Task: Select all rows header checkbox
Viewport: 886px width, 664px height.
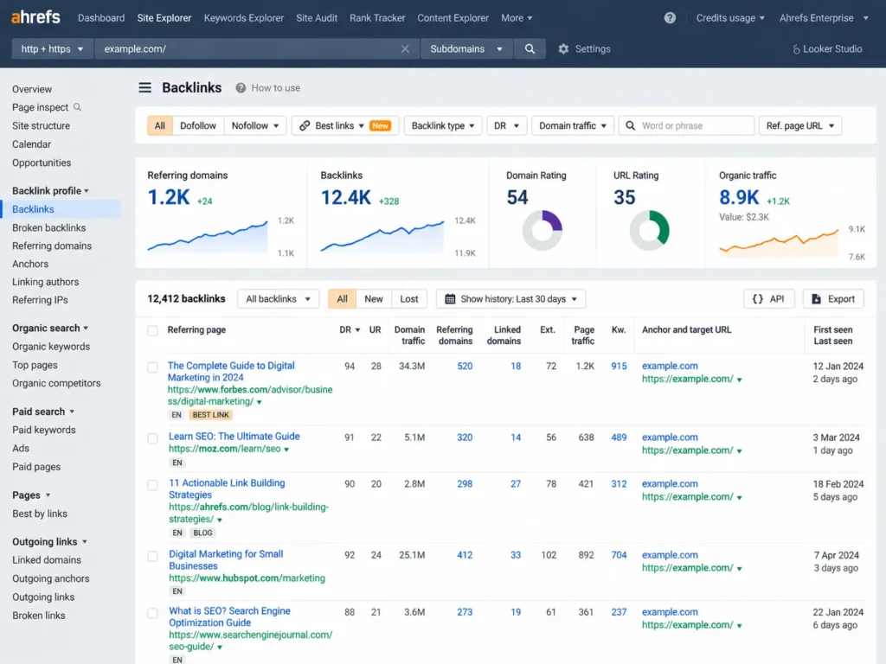Action: [x=152, y=330]
